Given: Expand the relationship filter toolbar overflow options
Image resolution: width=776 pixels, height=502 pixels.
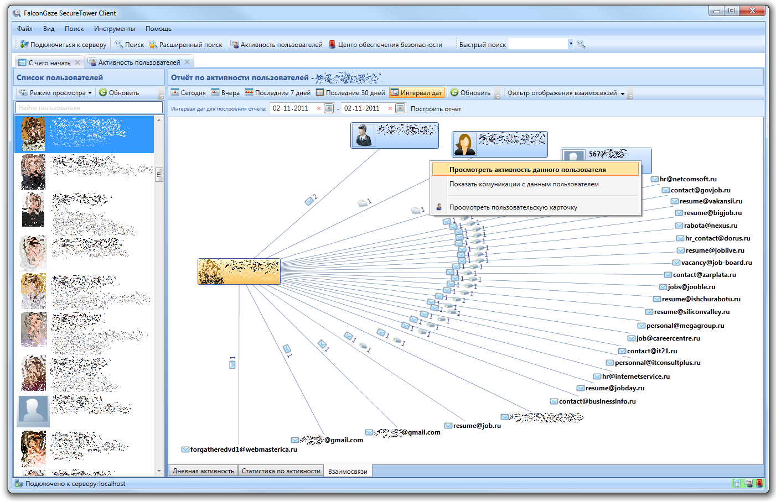Looking at the screenshot, I should [630, 93].
